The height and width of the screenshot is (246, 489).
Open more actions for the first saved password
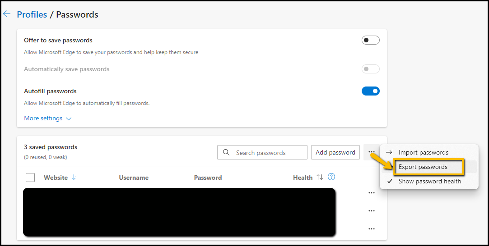point(371,193)
